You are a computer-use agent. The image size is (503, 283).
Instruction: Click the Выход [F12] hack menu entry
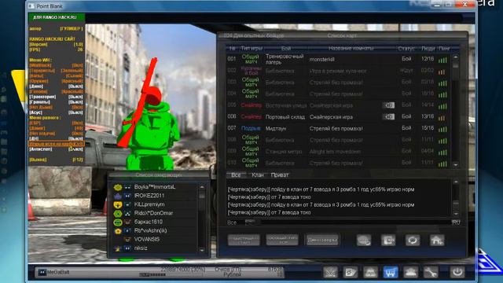point(56,160)
